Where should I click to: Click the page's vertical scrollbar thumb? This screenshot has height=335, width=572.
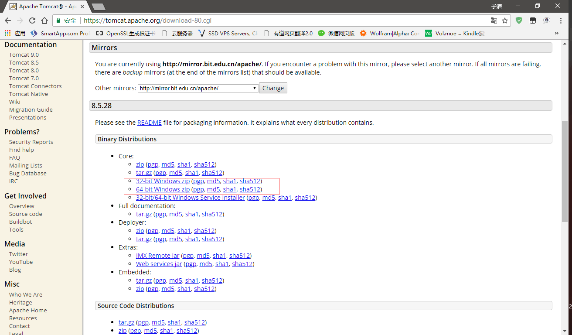click(565, 170)
